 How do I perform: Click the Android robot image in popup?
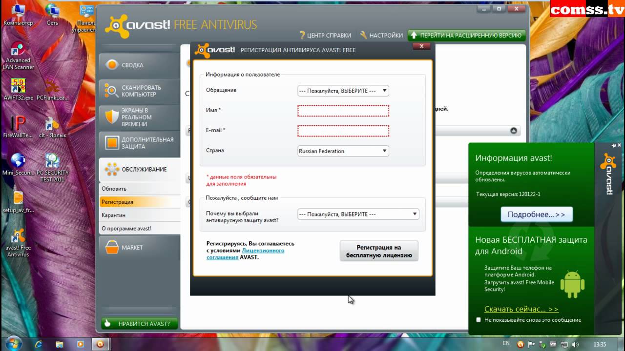tap(572, 284)
